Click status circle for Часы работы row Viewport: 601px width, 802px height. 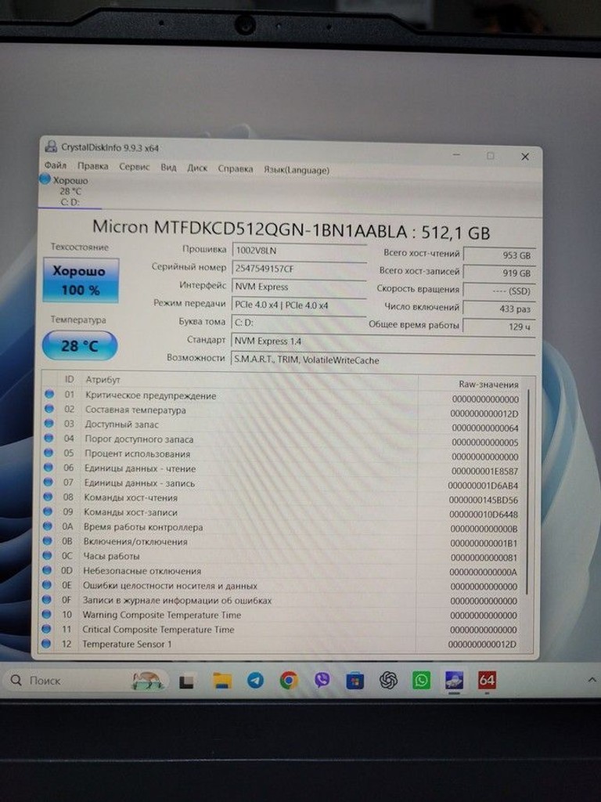pos(47,555)
